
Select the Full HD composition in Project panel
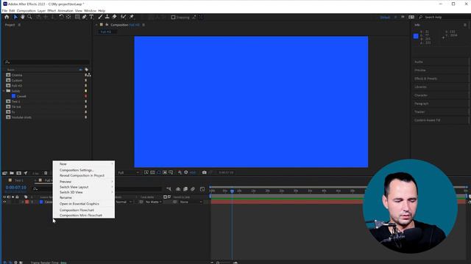pyautogui.click(x=17, y=86)
